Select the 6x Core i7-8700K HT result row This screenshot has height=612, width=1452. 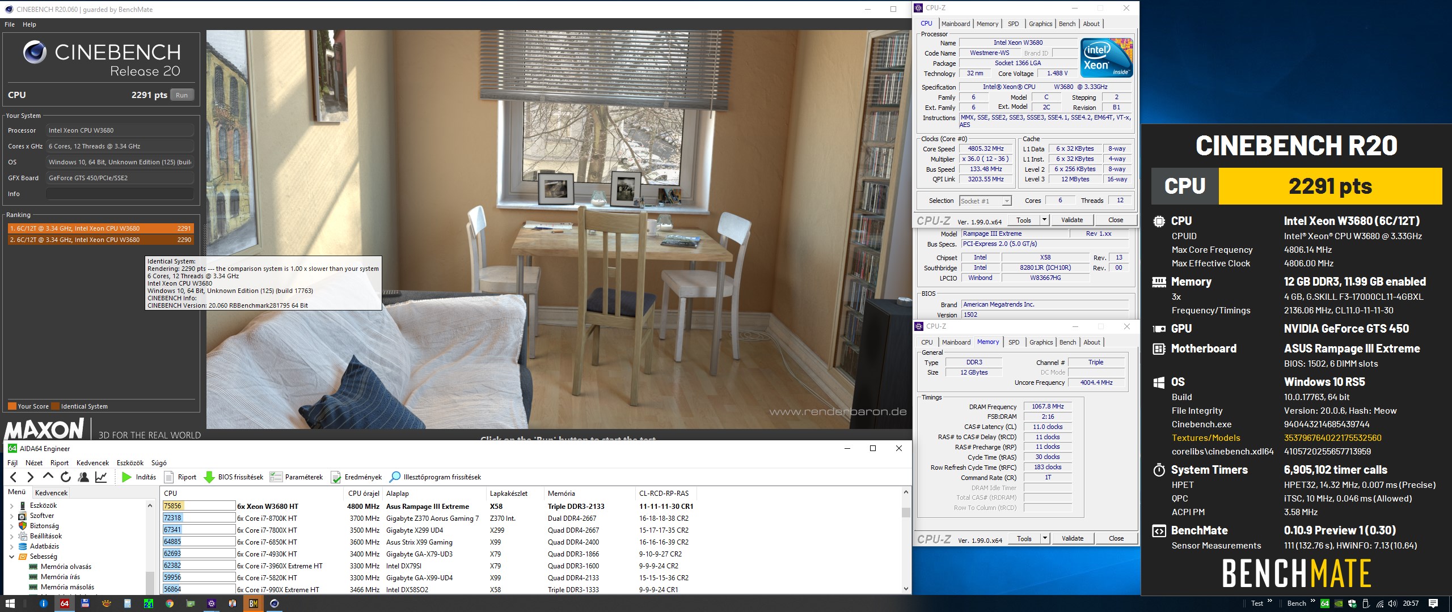[428, 518]
